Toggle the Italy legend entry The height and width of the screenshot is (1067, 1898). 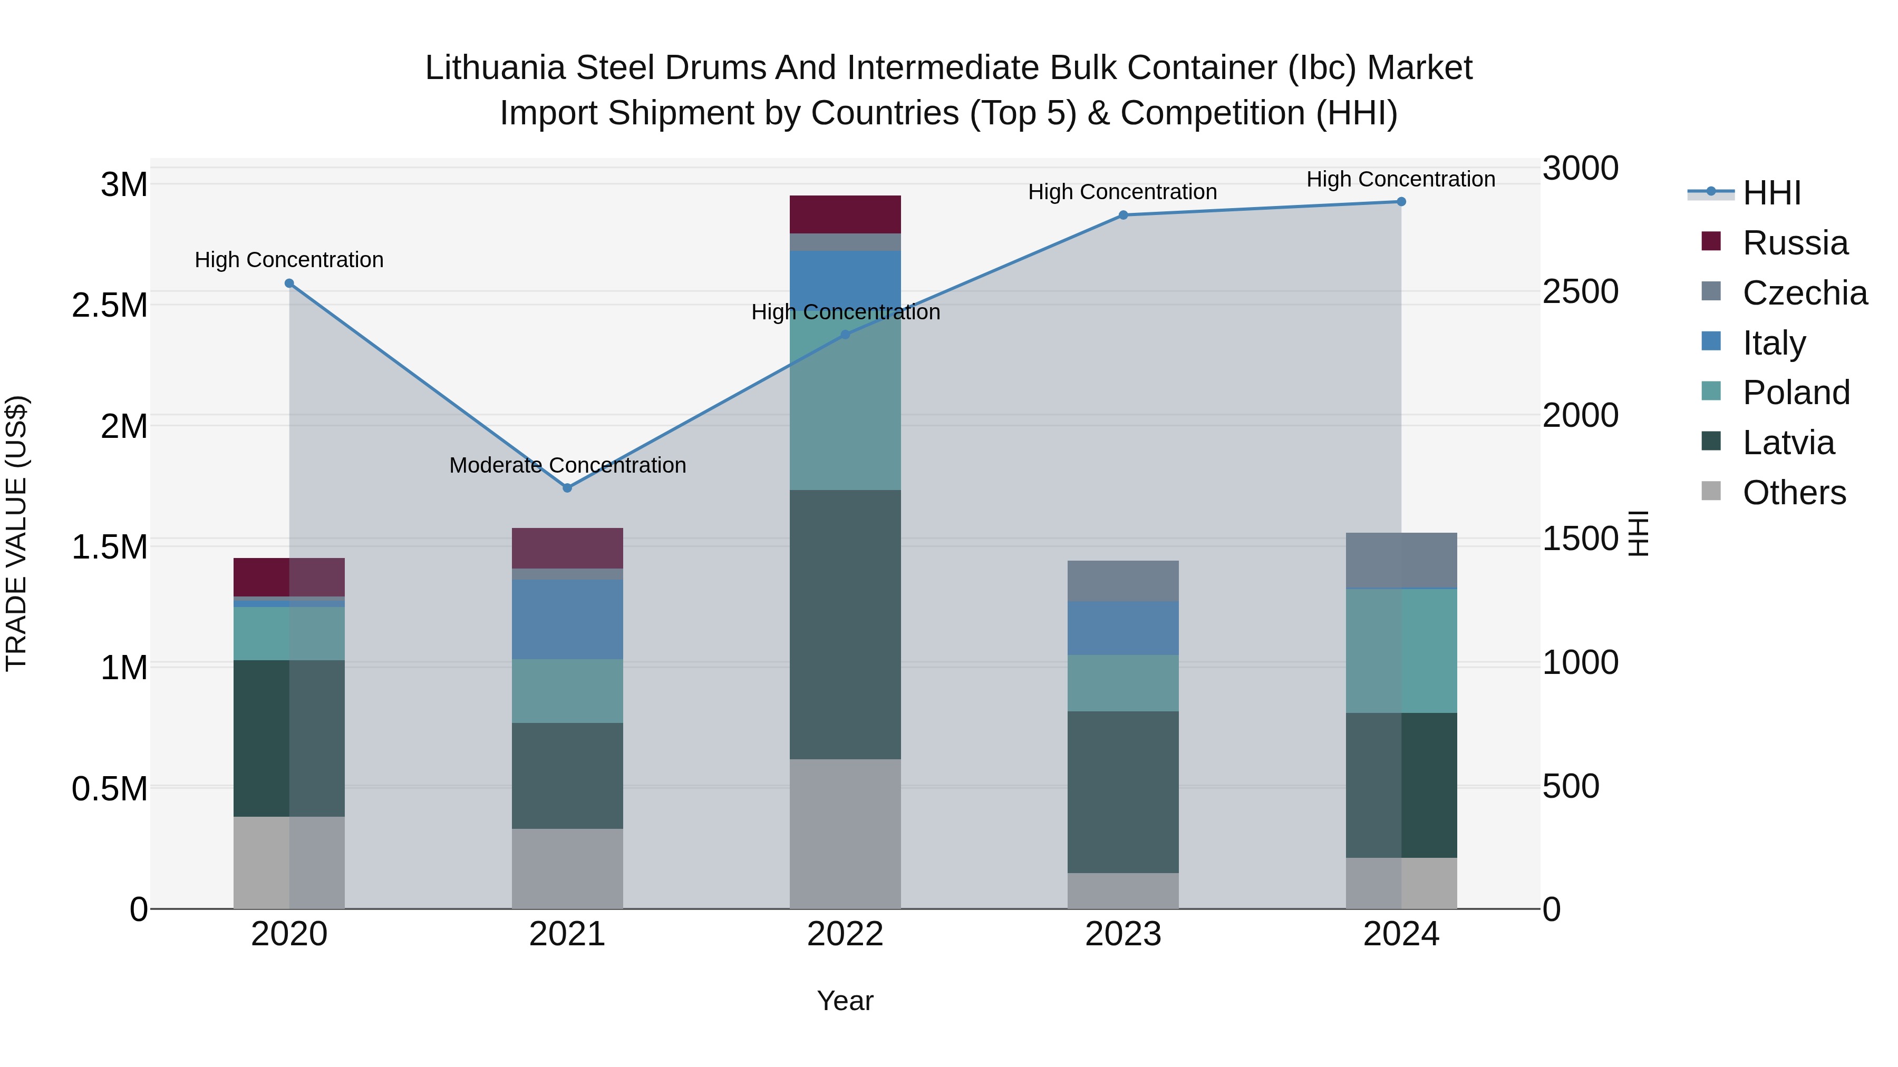1753,343
